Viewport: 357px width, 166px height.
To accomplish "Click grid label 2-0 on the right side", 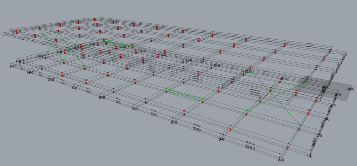I will coord(319,136).
